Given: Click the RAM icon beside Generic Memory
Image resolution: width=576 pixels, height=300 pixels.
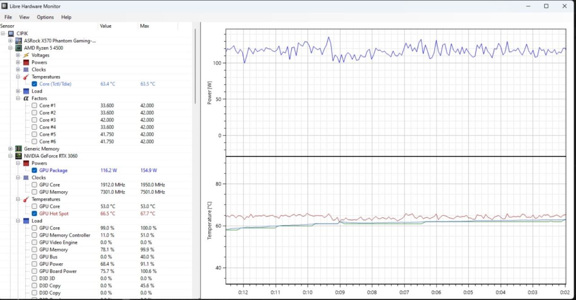Looking at the screenshot, I should point(18,149).
